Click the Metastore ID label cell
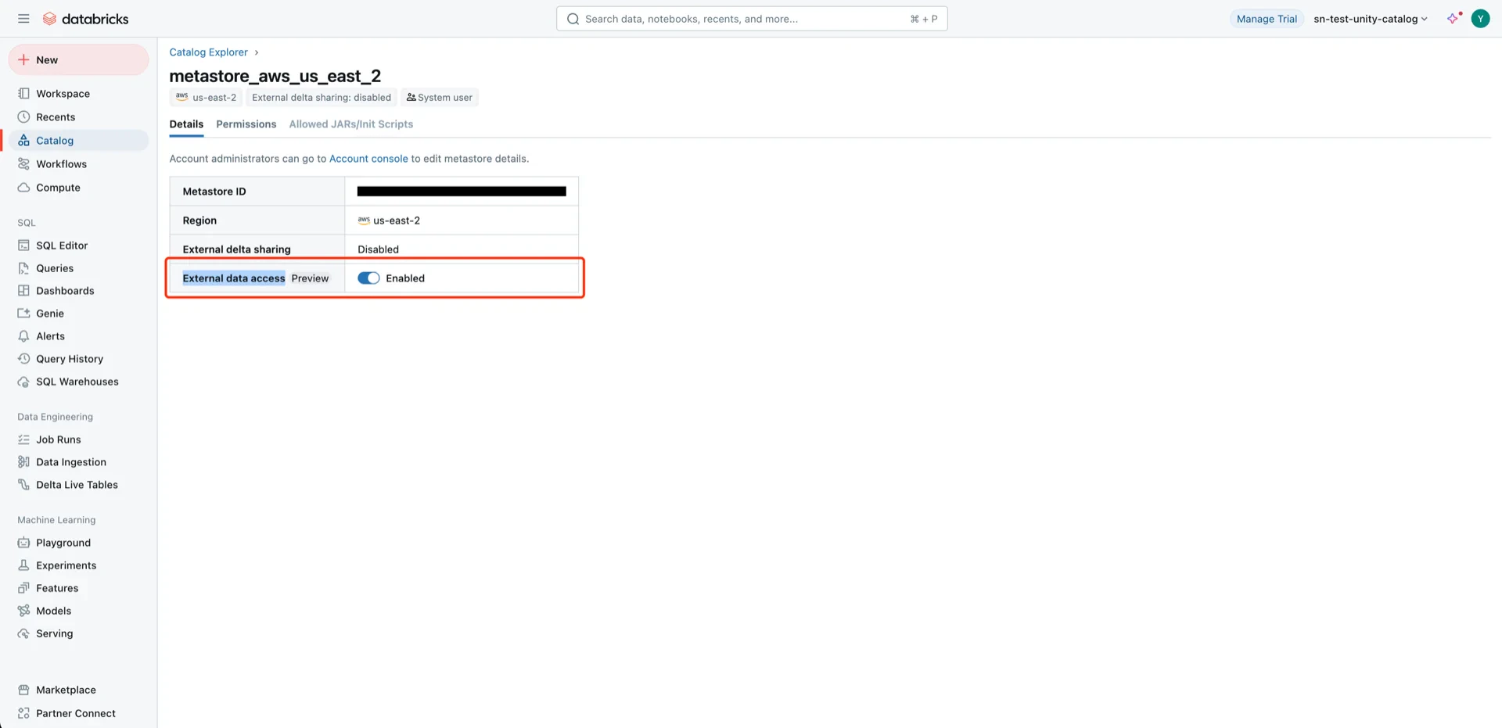This screenshot has height=728, width=1502. (x=257, y=191)
